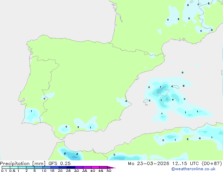
Task: Click the 45–50 mm legend color segment
Action: click(x=103, y=167)
